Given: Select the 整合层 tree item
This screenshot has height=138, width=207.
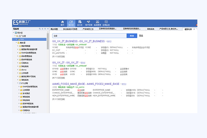Looking at the screenshot, I should (22, 43).
